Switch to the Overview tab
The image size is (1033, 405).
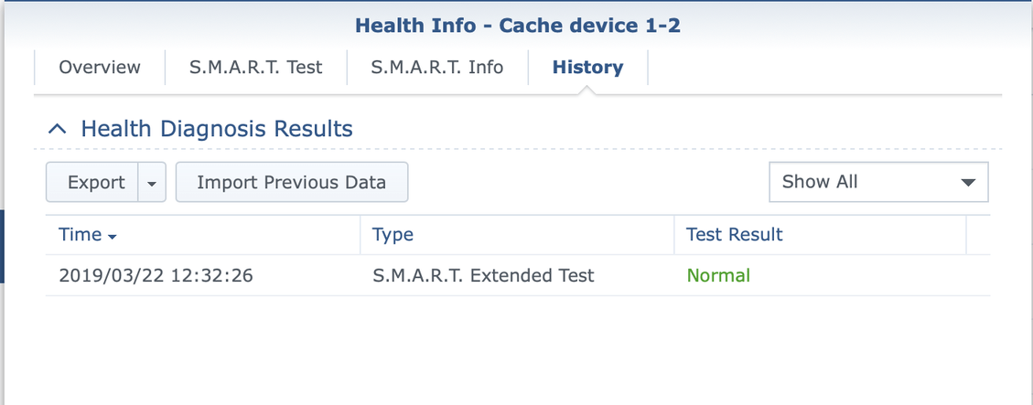[x=100, y=68]
